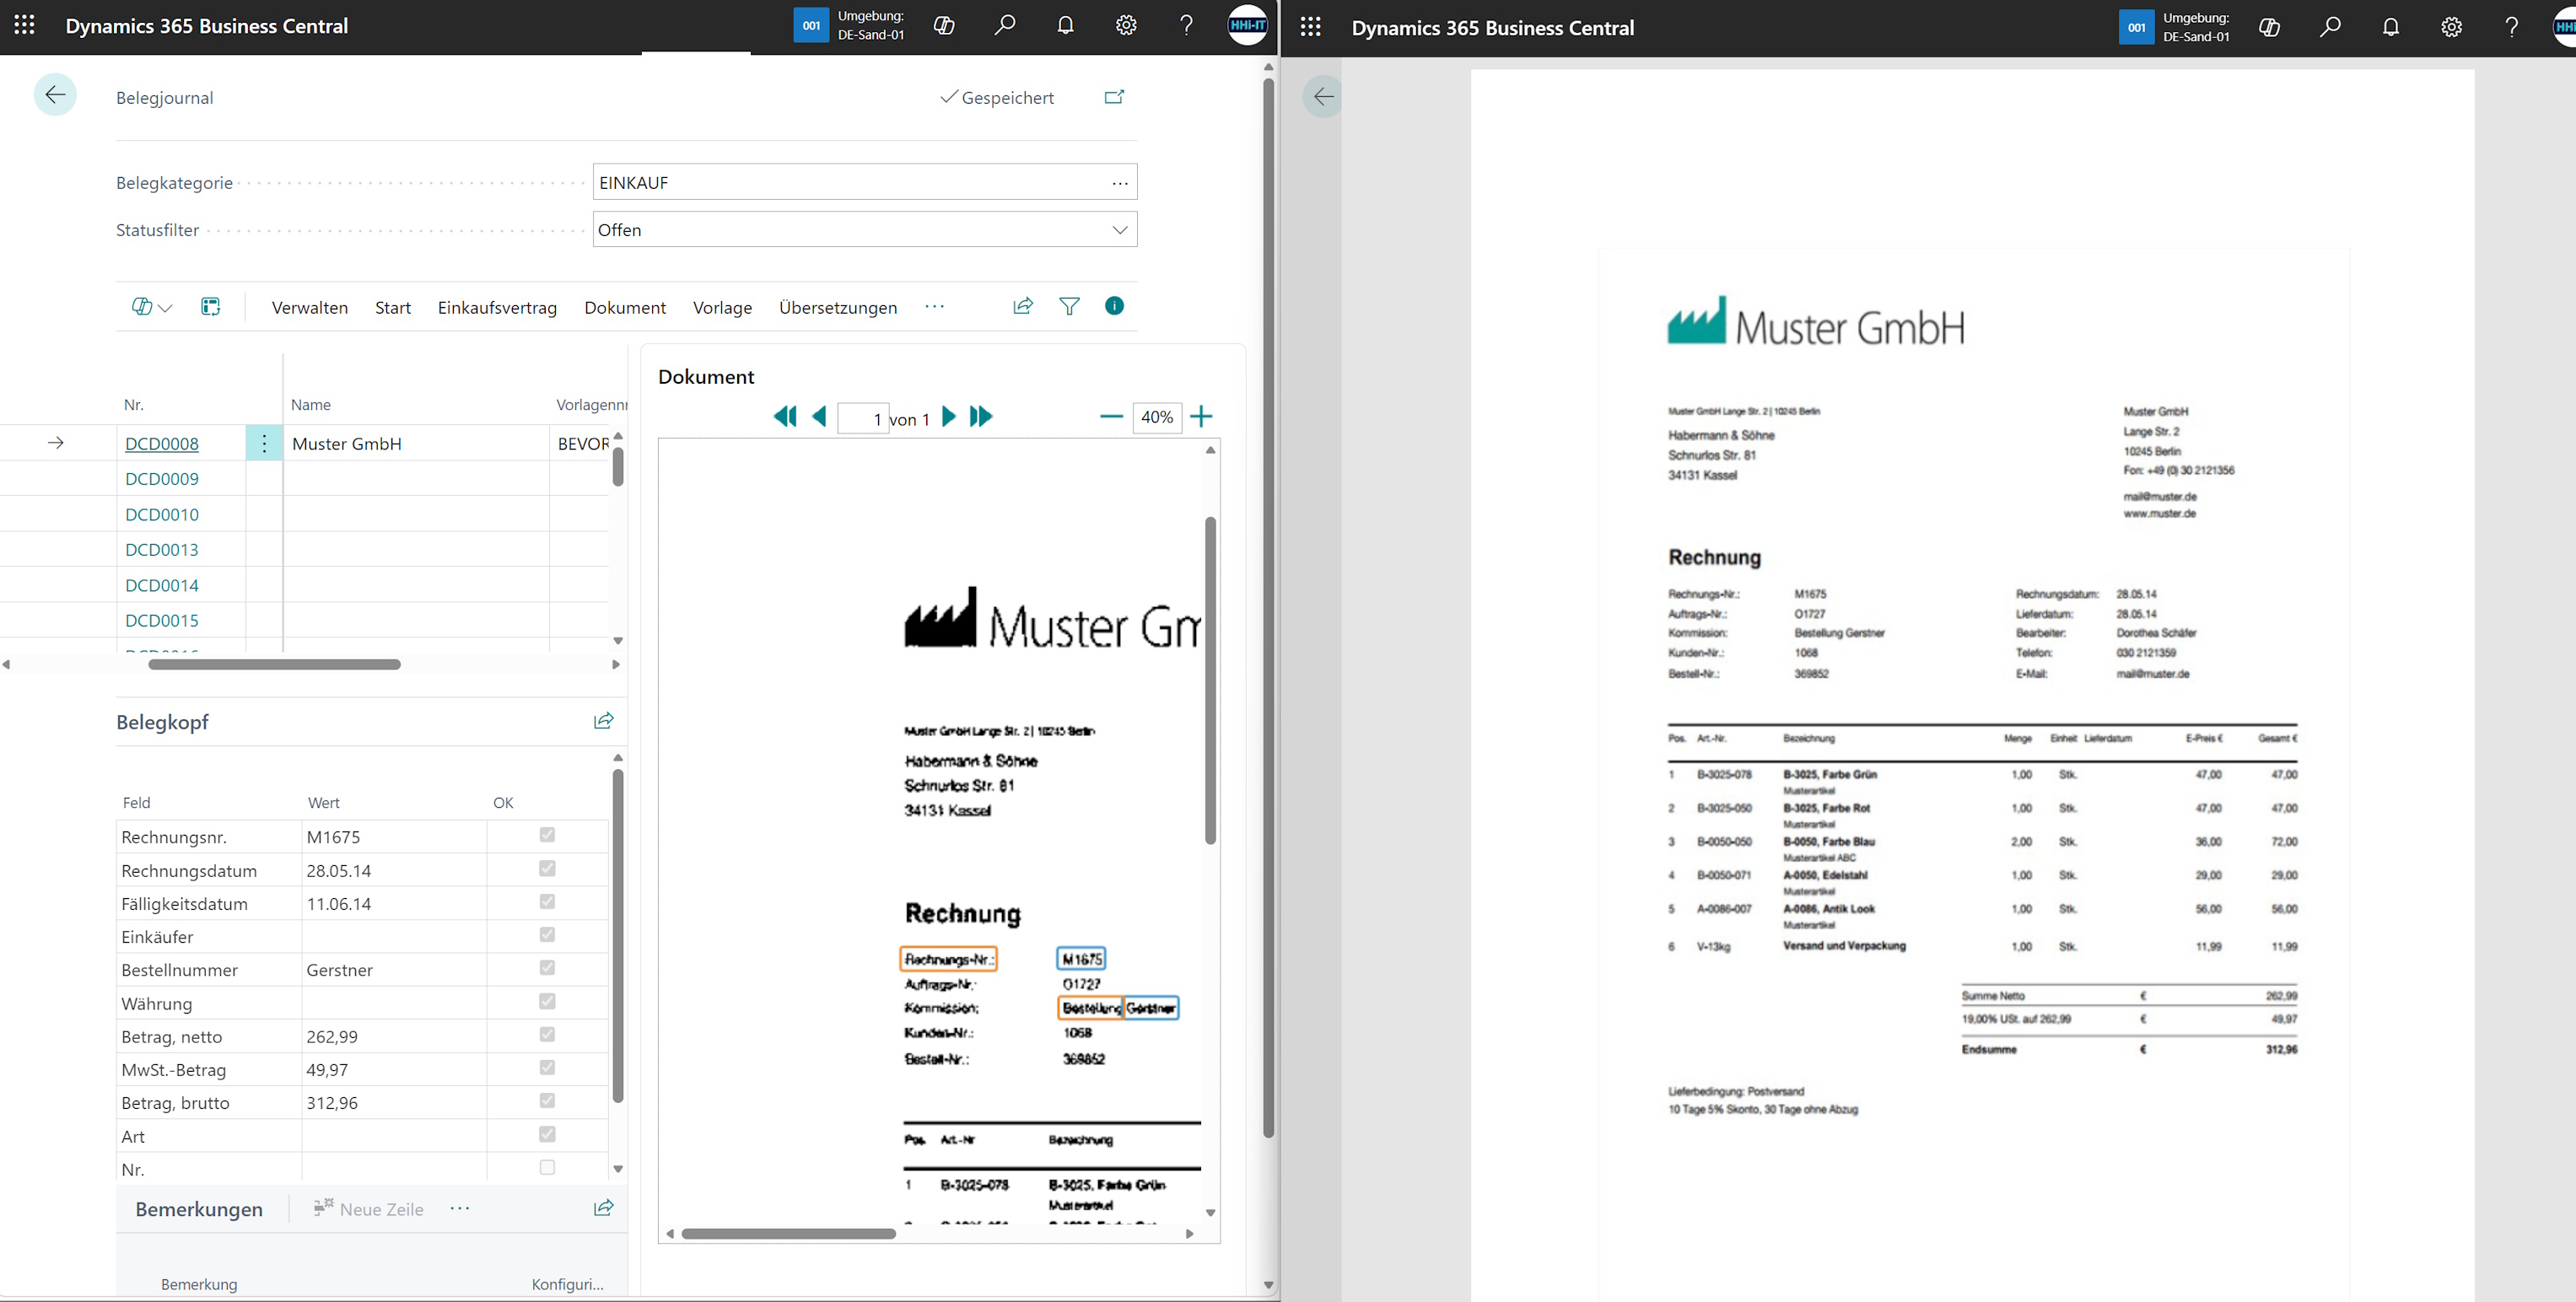Open the app launcher in the right window
This screenshot has width=2576, height=1302.
pos(1311,27)
